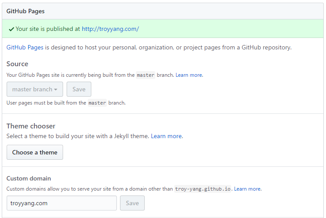This screenshot has height=218, width=326.
Task: Open Learn more link under Source
Action: [189, 75]
